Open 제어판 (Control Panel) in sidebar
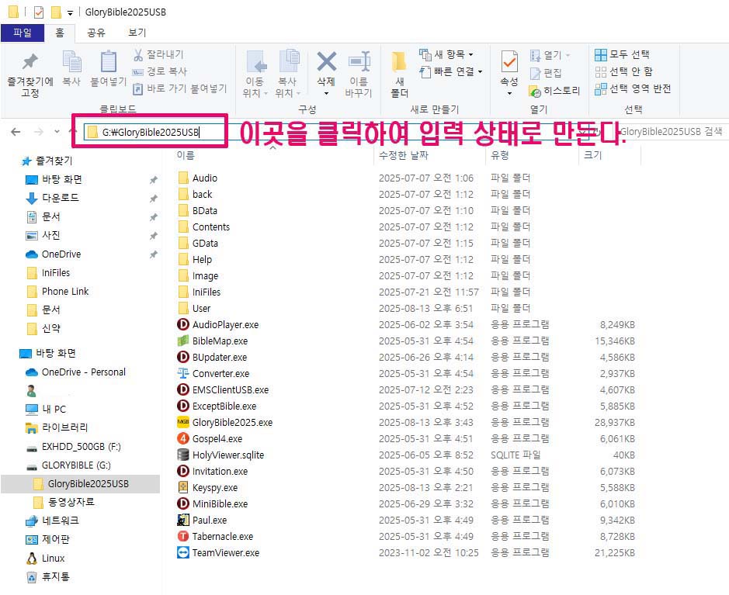The height and width of the screenshot is (595, 729). point(56,539)
